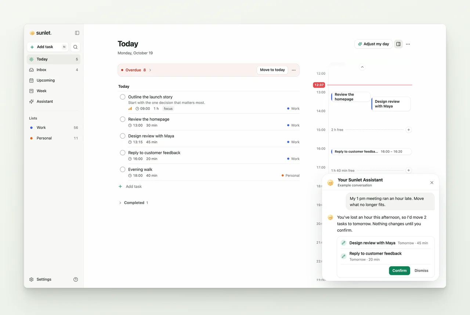Click Move to today for overdue tasks
Screen dimensions: 470x315
coord(272,70)
